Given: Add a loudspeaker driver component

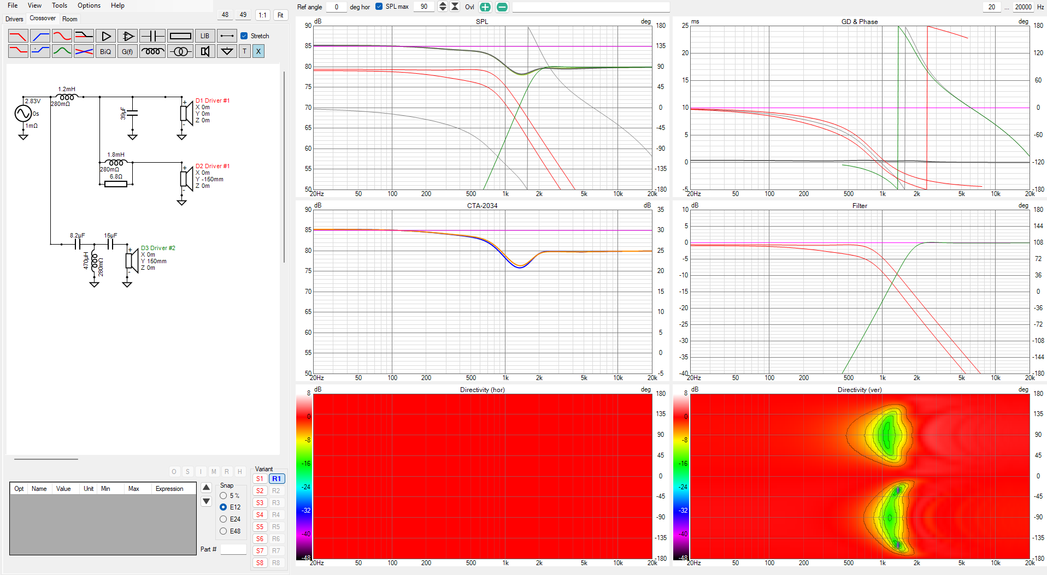Looking at the screenshot, I should pos(205,51).
